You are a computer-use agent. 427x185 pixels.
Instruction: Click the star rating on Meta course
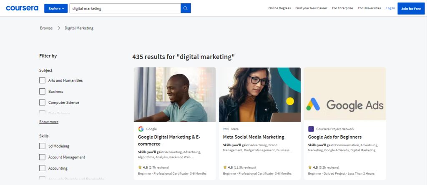click(x=225, y=167)
